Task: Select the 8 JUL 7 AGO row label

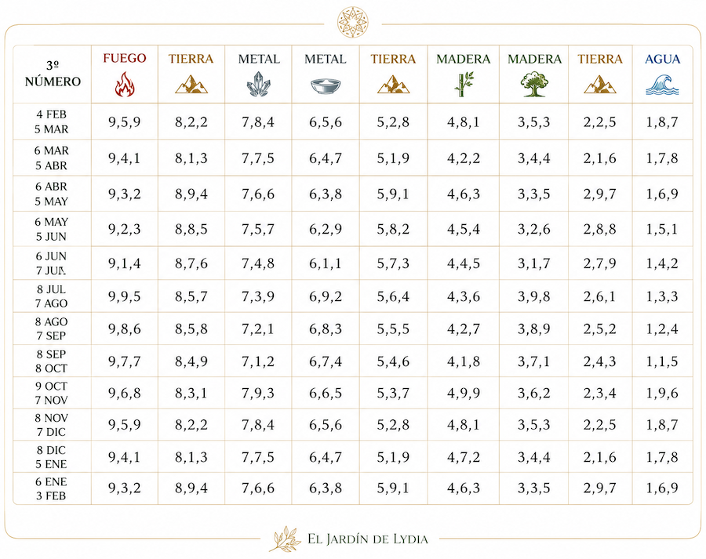Action: pos(52,296)
